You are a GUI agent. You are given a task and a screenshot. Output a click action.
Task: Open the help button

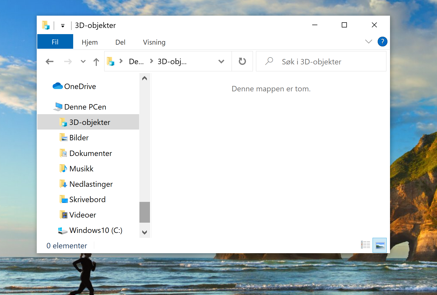[x=382, y=42]
